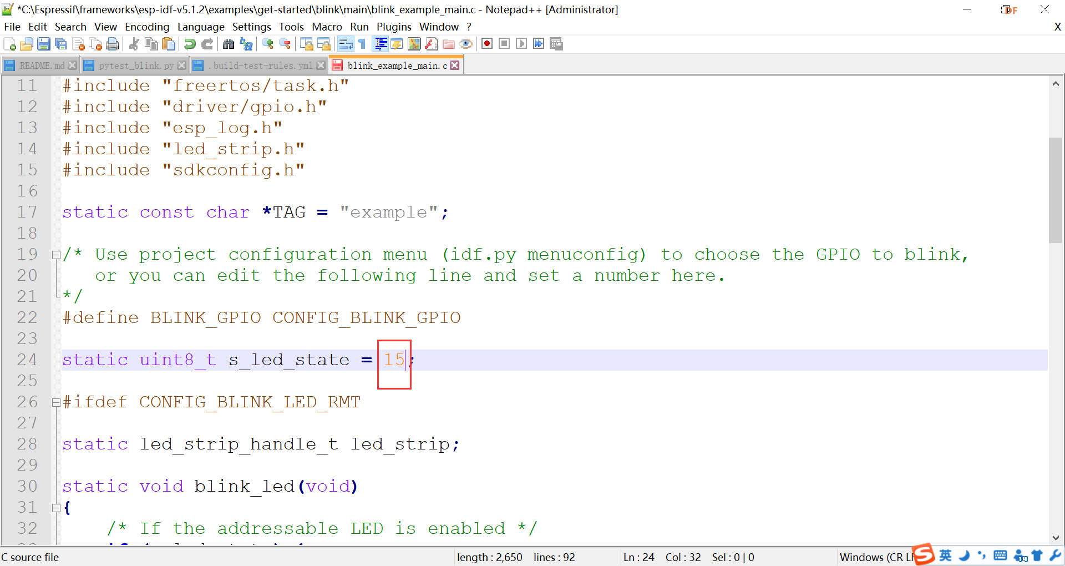Collapse the function fold at line 31

tap(56, 508)
